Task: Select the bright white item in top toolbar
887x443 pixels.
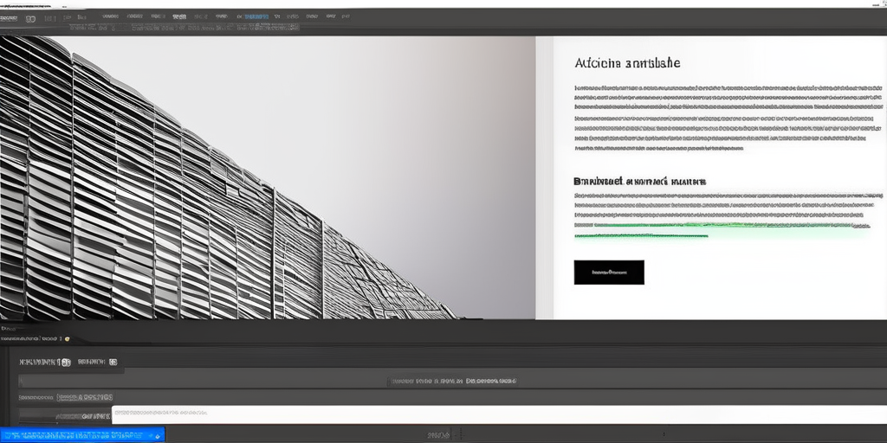Action: 179,16
